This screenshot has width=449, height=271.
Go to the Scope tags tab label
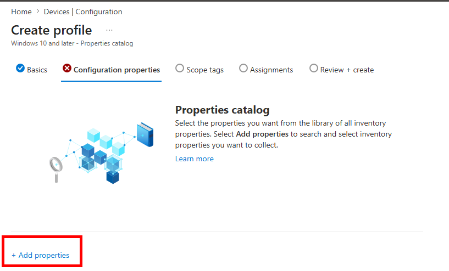(x=205, y=70)
